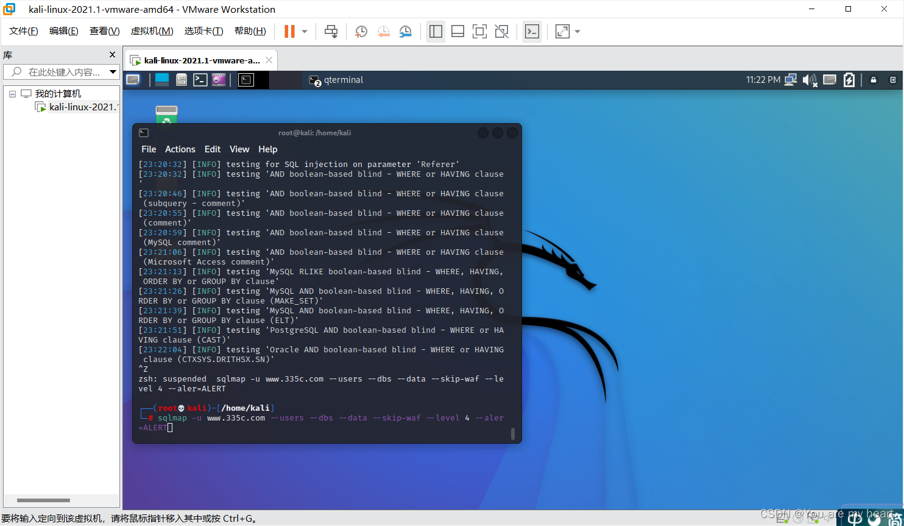This screenshot has height=526, width=904.
Task: Click the library panel horizontal scrollbar
Action: pyautogui.click(x=44, y=500)
